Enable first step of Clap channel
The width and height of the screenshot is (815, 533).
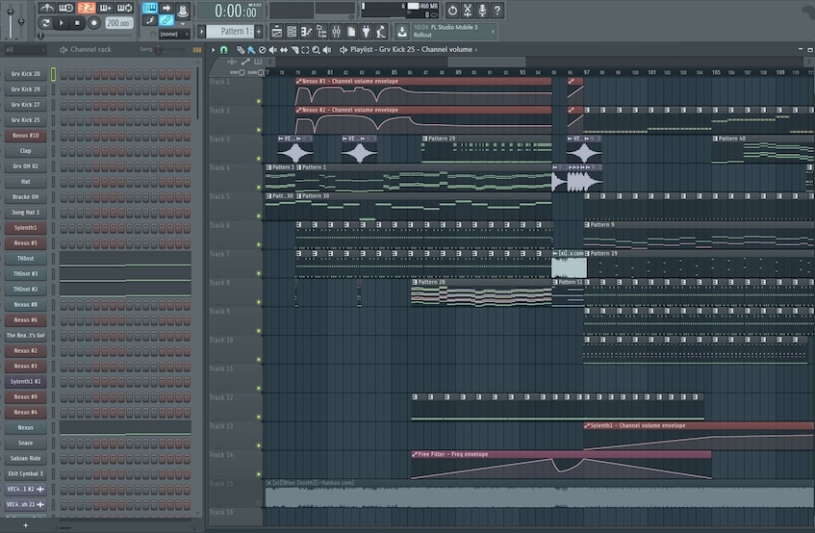[64, 151]
